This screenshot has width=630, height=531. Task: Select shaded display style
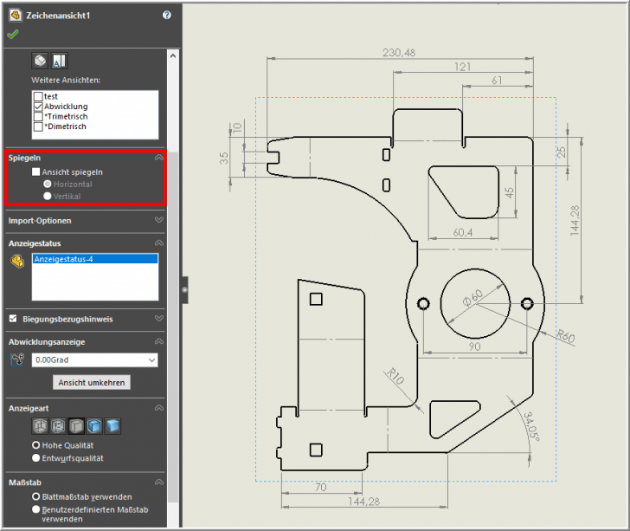(x=112, y=426)
